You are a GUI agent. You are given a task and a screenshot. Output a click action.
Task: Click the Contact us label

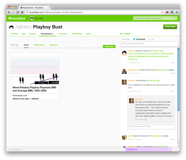(132, 150)
